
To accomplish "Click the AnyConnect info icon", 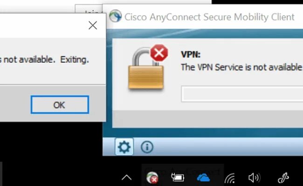I will pyautogui.click(x=146, y=147).
